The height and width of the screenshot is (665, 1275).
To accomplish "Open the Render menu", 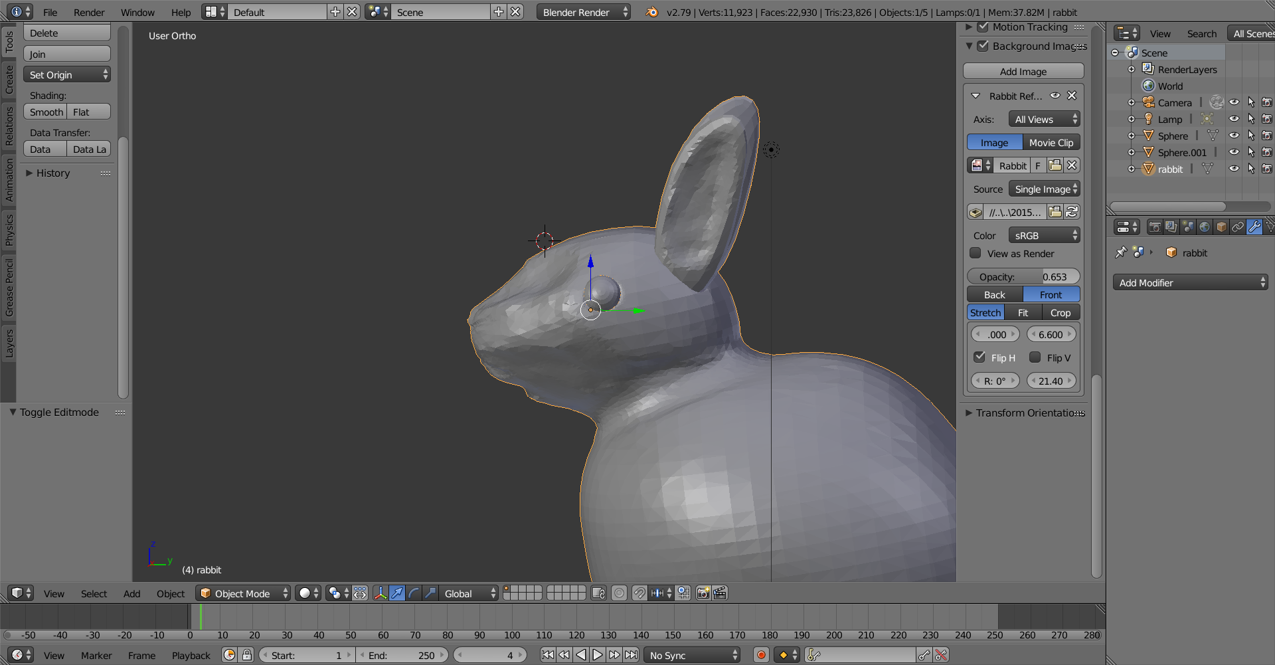I will (89, 12).
